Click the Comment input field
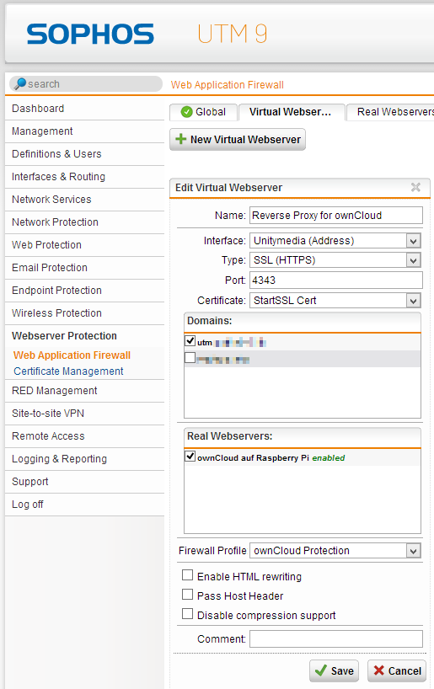The height and width of the screenshot is (689, 434). pyautogui.click(x=336, y=639)
